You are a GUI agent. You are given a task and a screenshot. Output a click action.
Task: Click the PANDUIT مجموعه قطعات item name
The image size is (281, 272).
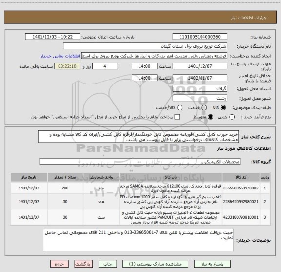coord(171,217)
